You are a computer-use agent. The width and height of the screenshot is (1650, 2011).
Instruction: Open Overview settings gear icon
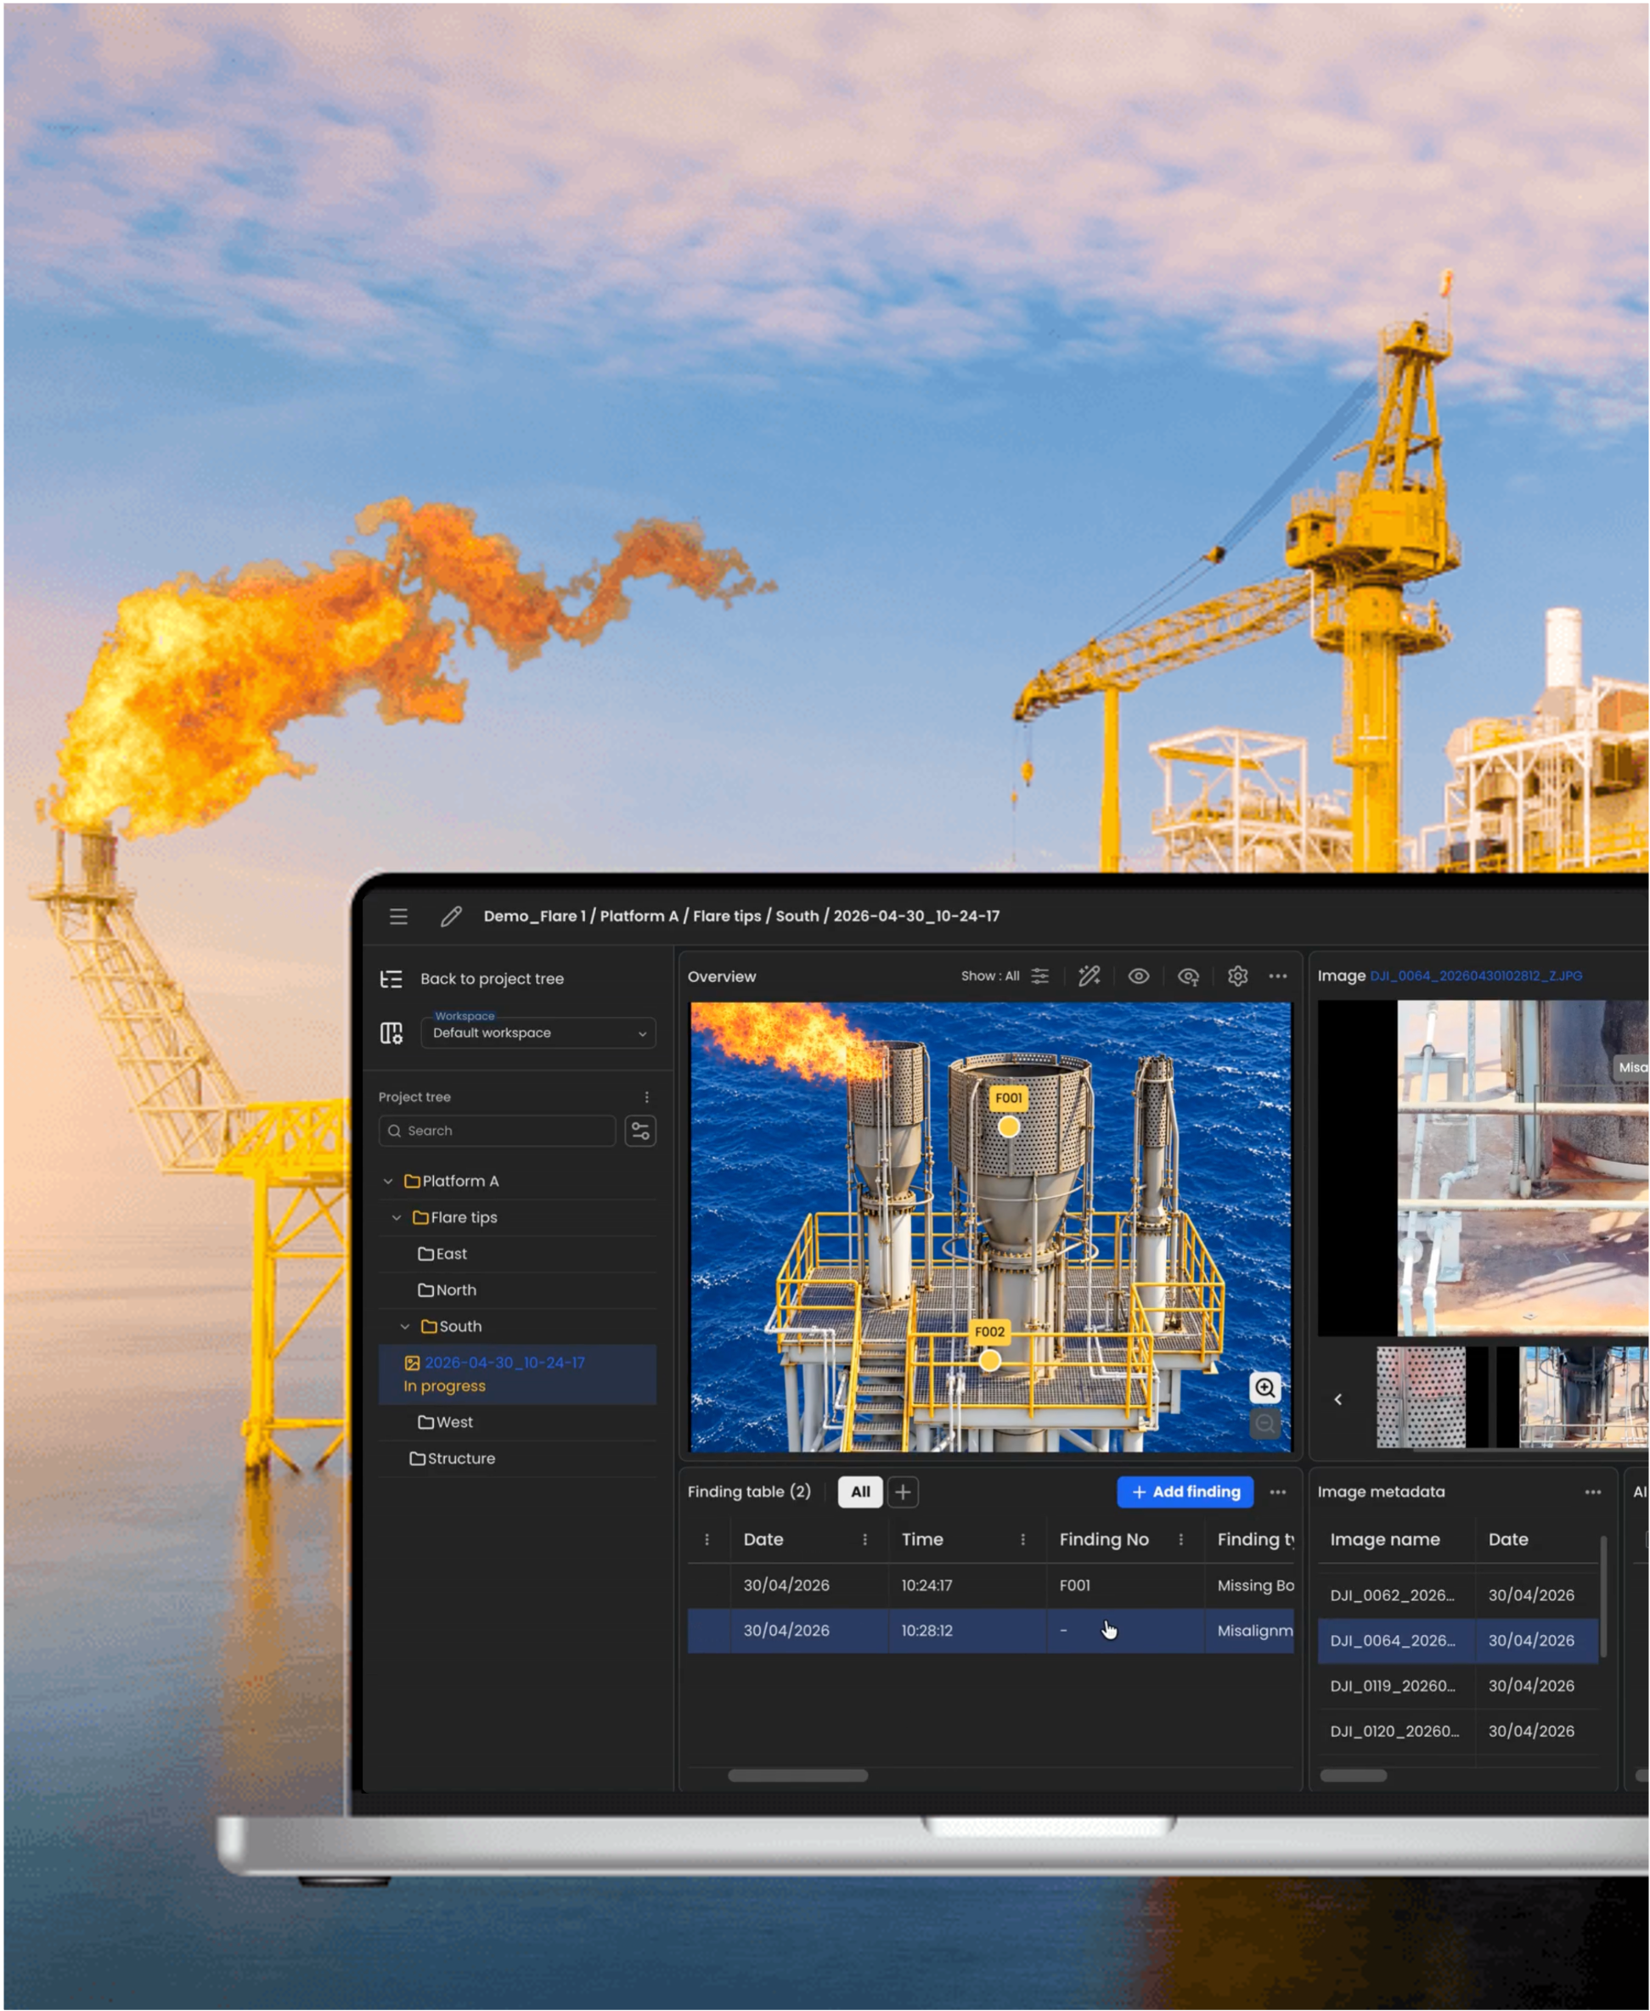click(1237, 976)
